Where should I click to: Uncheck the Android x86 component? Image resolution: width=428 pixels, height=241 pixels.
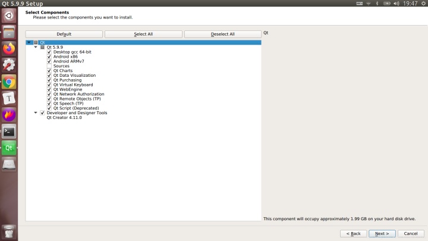[49, 57]
